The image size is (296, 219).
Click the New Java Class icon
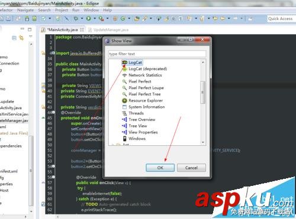coord(123,18)
